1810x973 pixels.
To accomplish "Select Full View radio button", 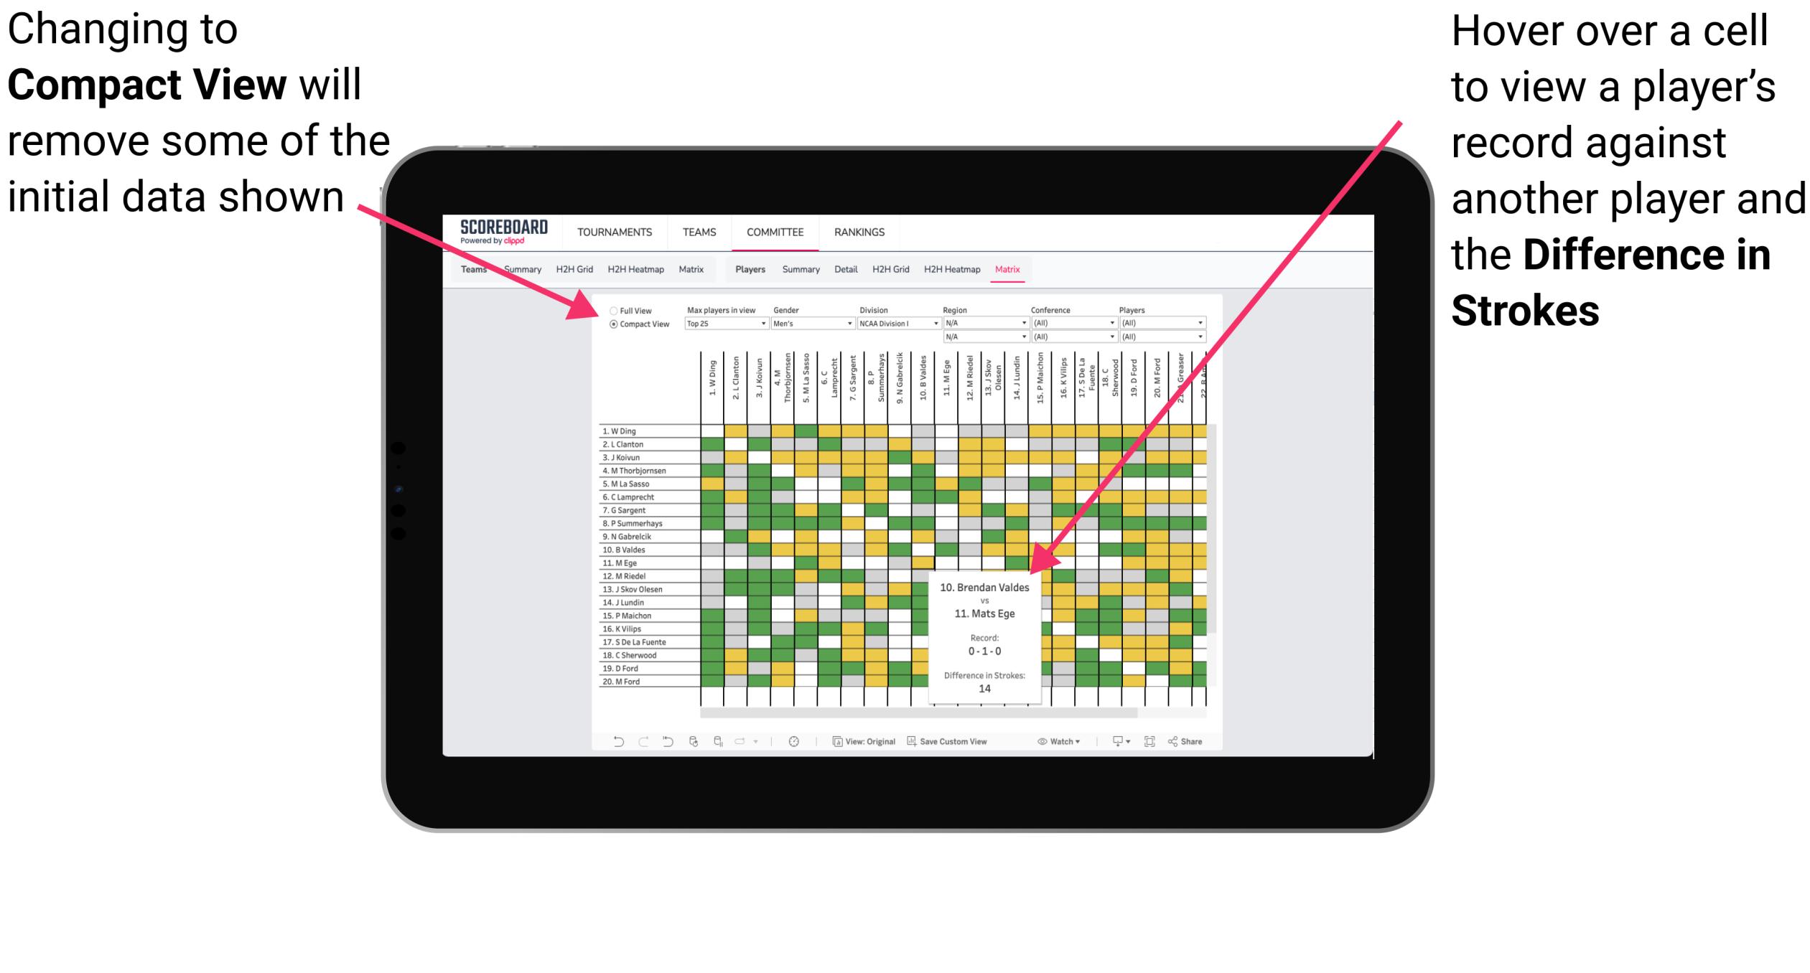I will click(x=612, y=311).
